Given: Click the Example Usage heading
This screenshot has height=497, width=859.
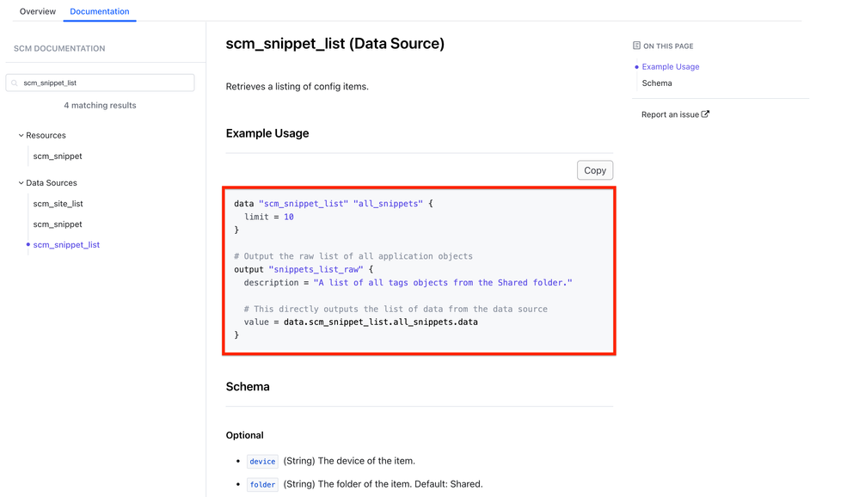Looking at the screenshot, I should (x=267, y=133).
